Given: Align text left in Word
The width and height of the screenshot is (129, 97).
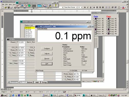Looking at the screenshot, I should point(94,7).
